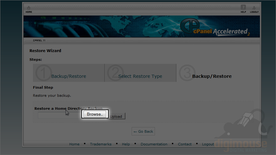Open the Documentation footer link
This screenshot has height=155, width=276.
click(154, 144)
